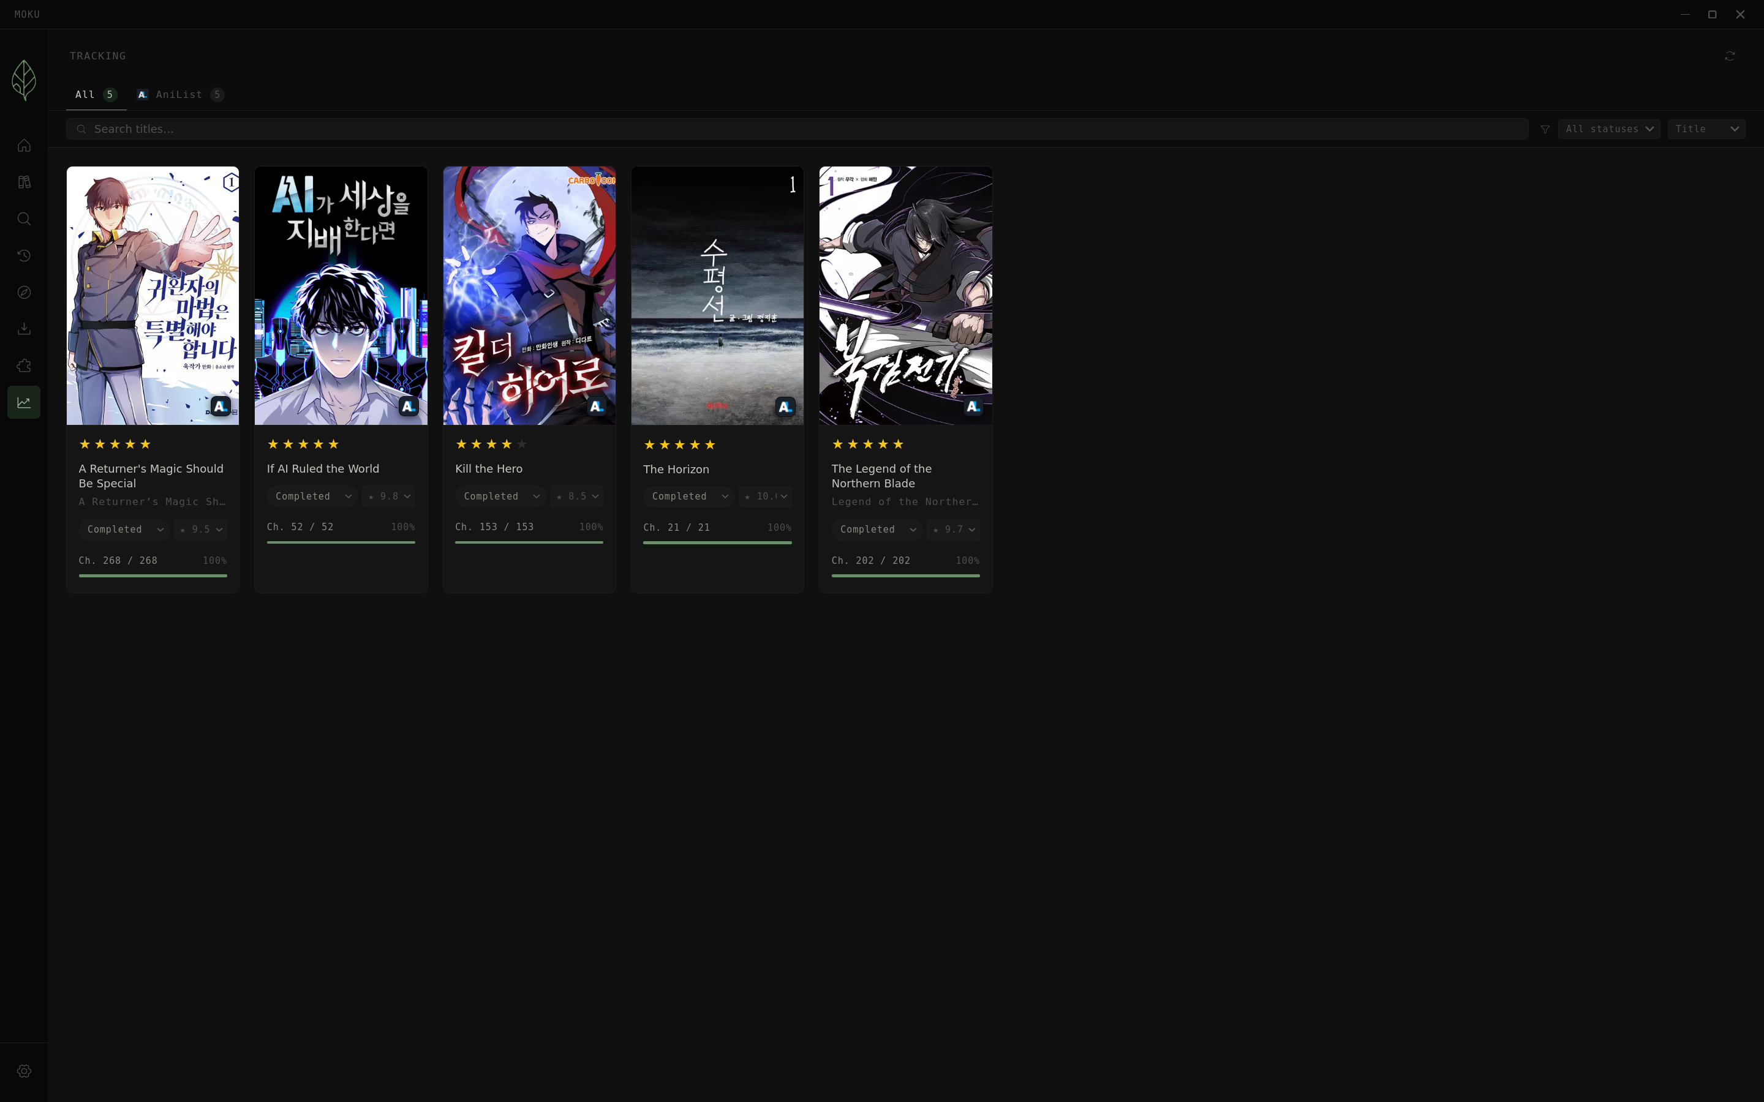The height and width of the screenshot is (1102, 1764).
Task: Open A Returner's Magic cover image
Action: (153, 296)
